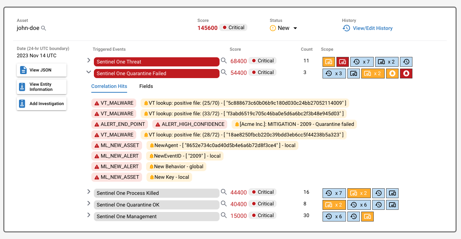The width and height of the screenshot is (461, 239).
Task: Select the Sentinel One Quarantine OK event bar
Action: click(x=156, y=205)
